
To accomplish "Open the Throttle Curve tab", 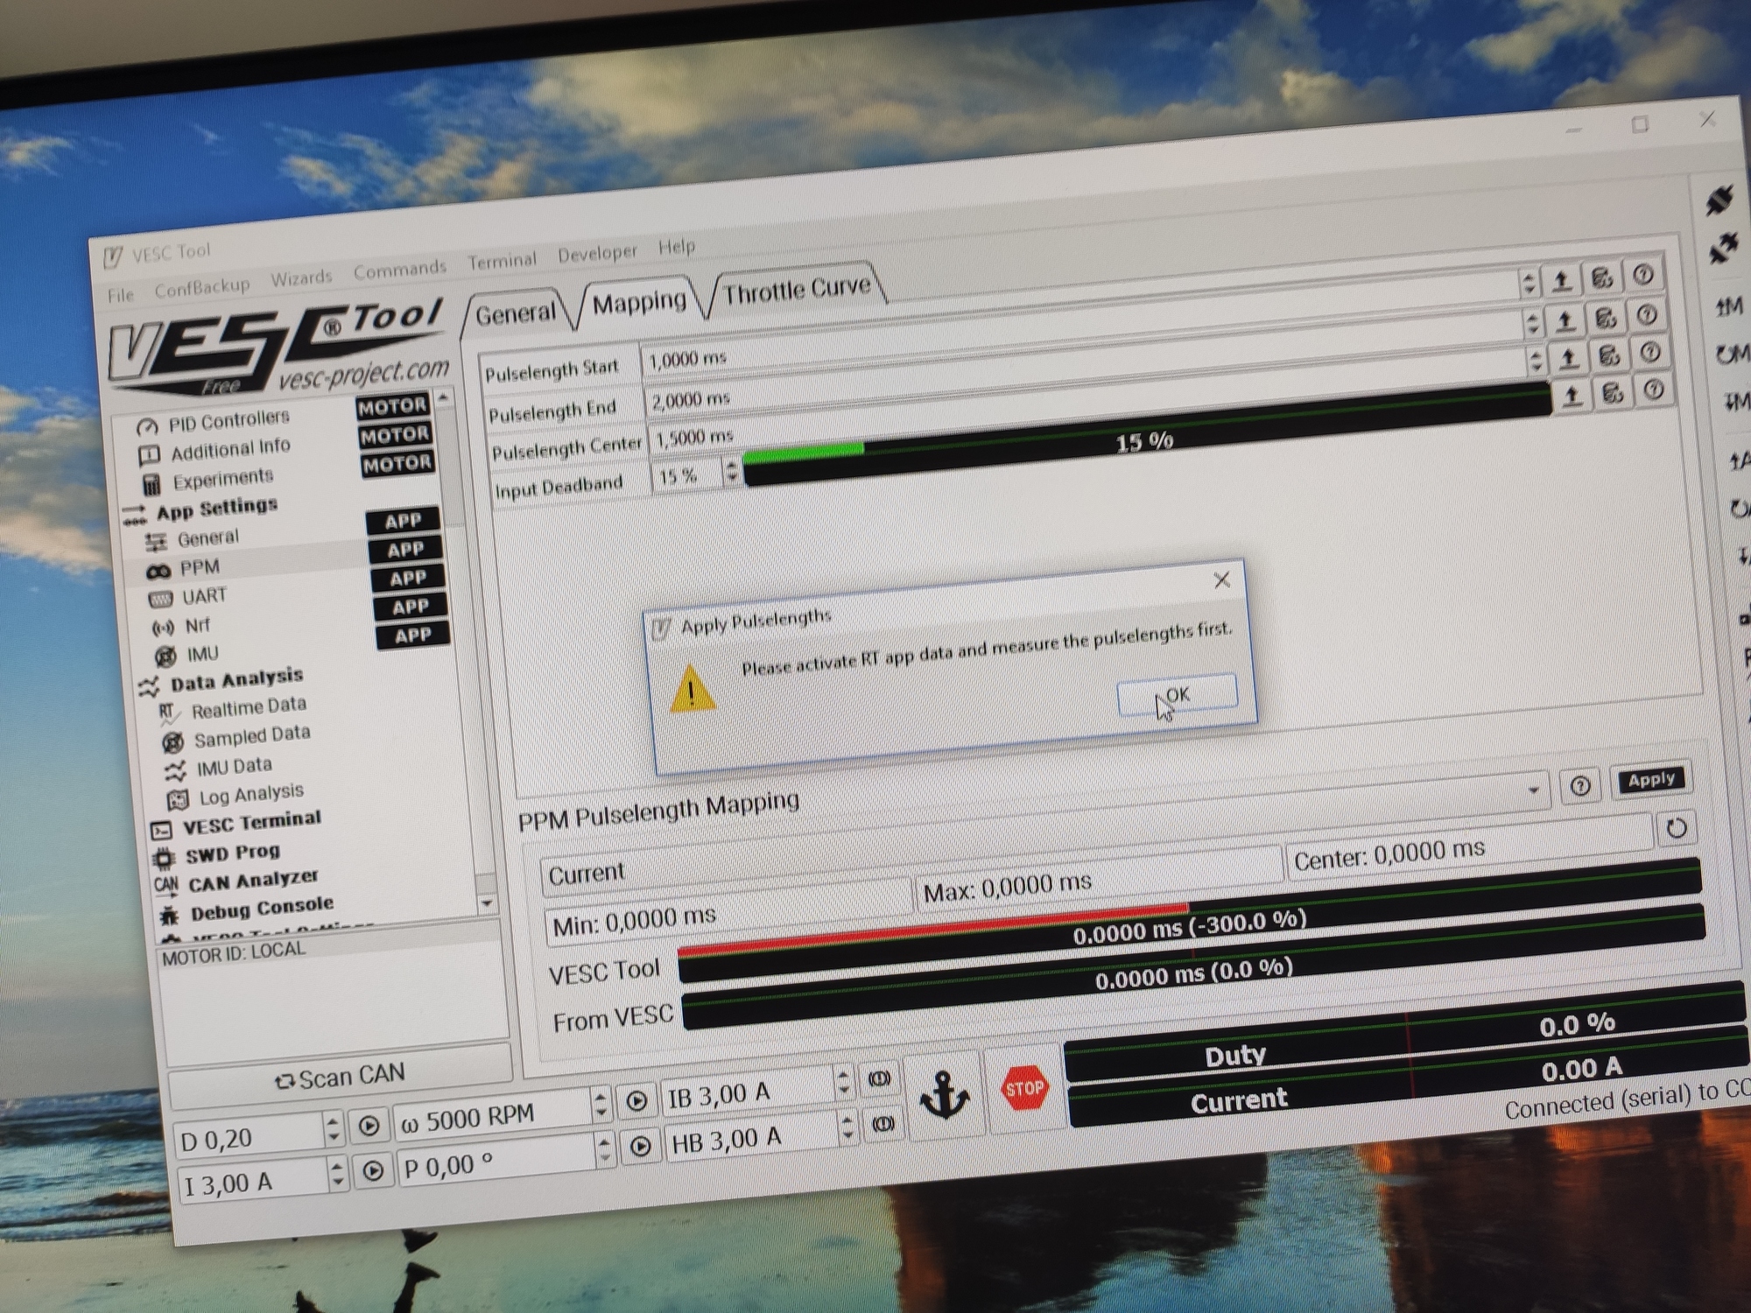I will 797,289.
